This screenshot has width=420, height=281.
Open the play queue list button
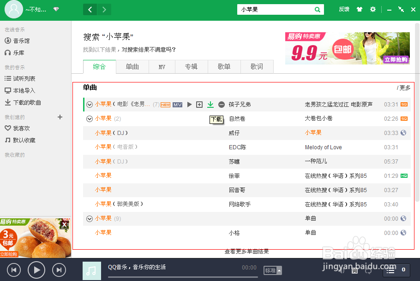pyautogui.click(x=397, y=270)
